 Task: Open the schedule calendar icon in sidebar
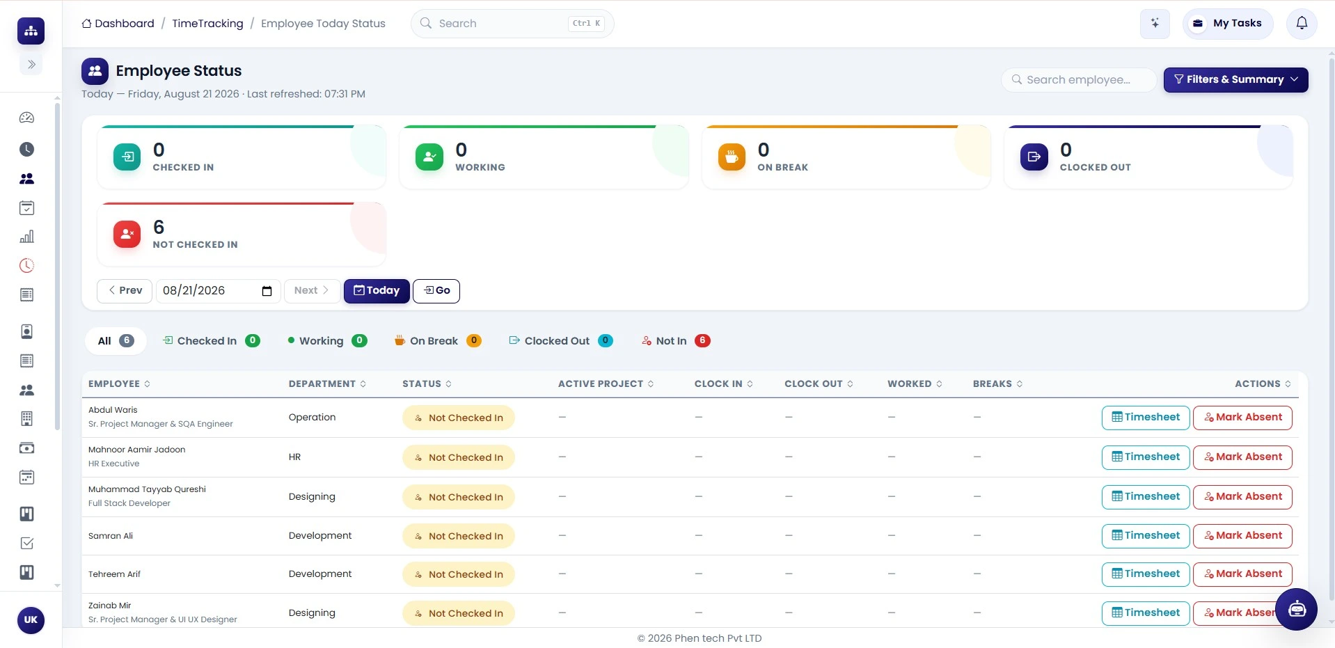click(x=26, y=477)
